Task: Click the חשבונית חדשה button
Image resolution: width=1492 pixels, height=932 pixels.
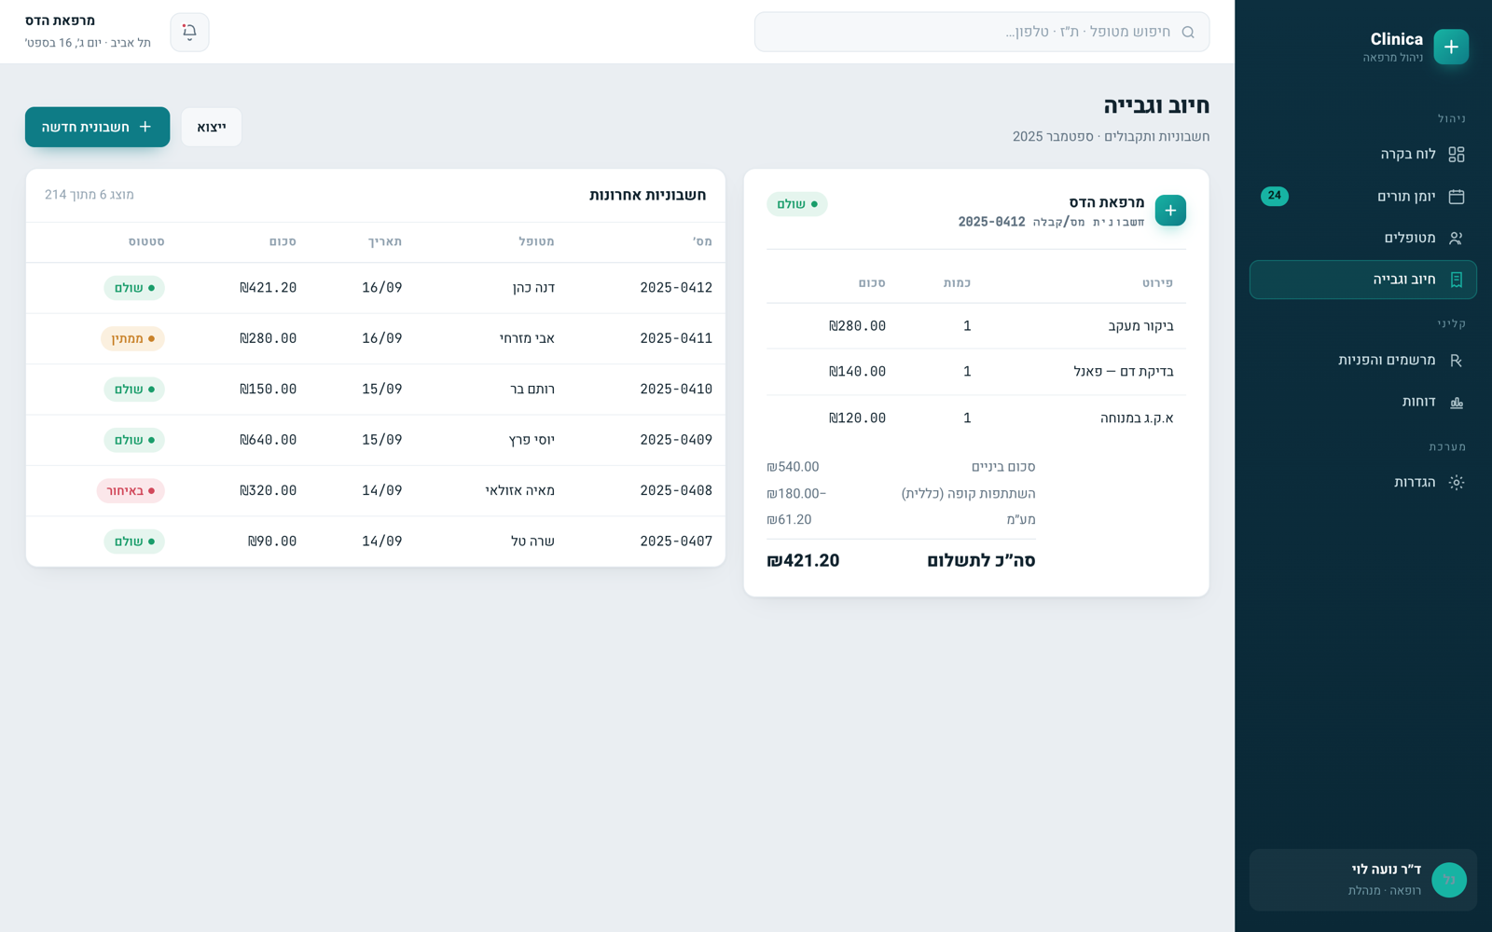Action: pyautogui.click(x=98, y=127)
